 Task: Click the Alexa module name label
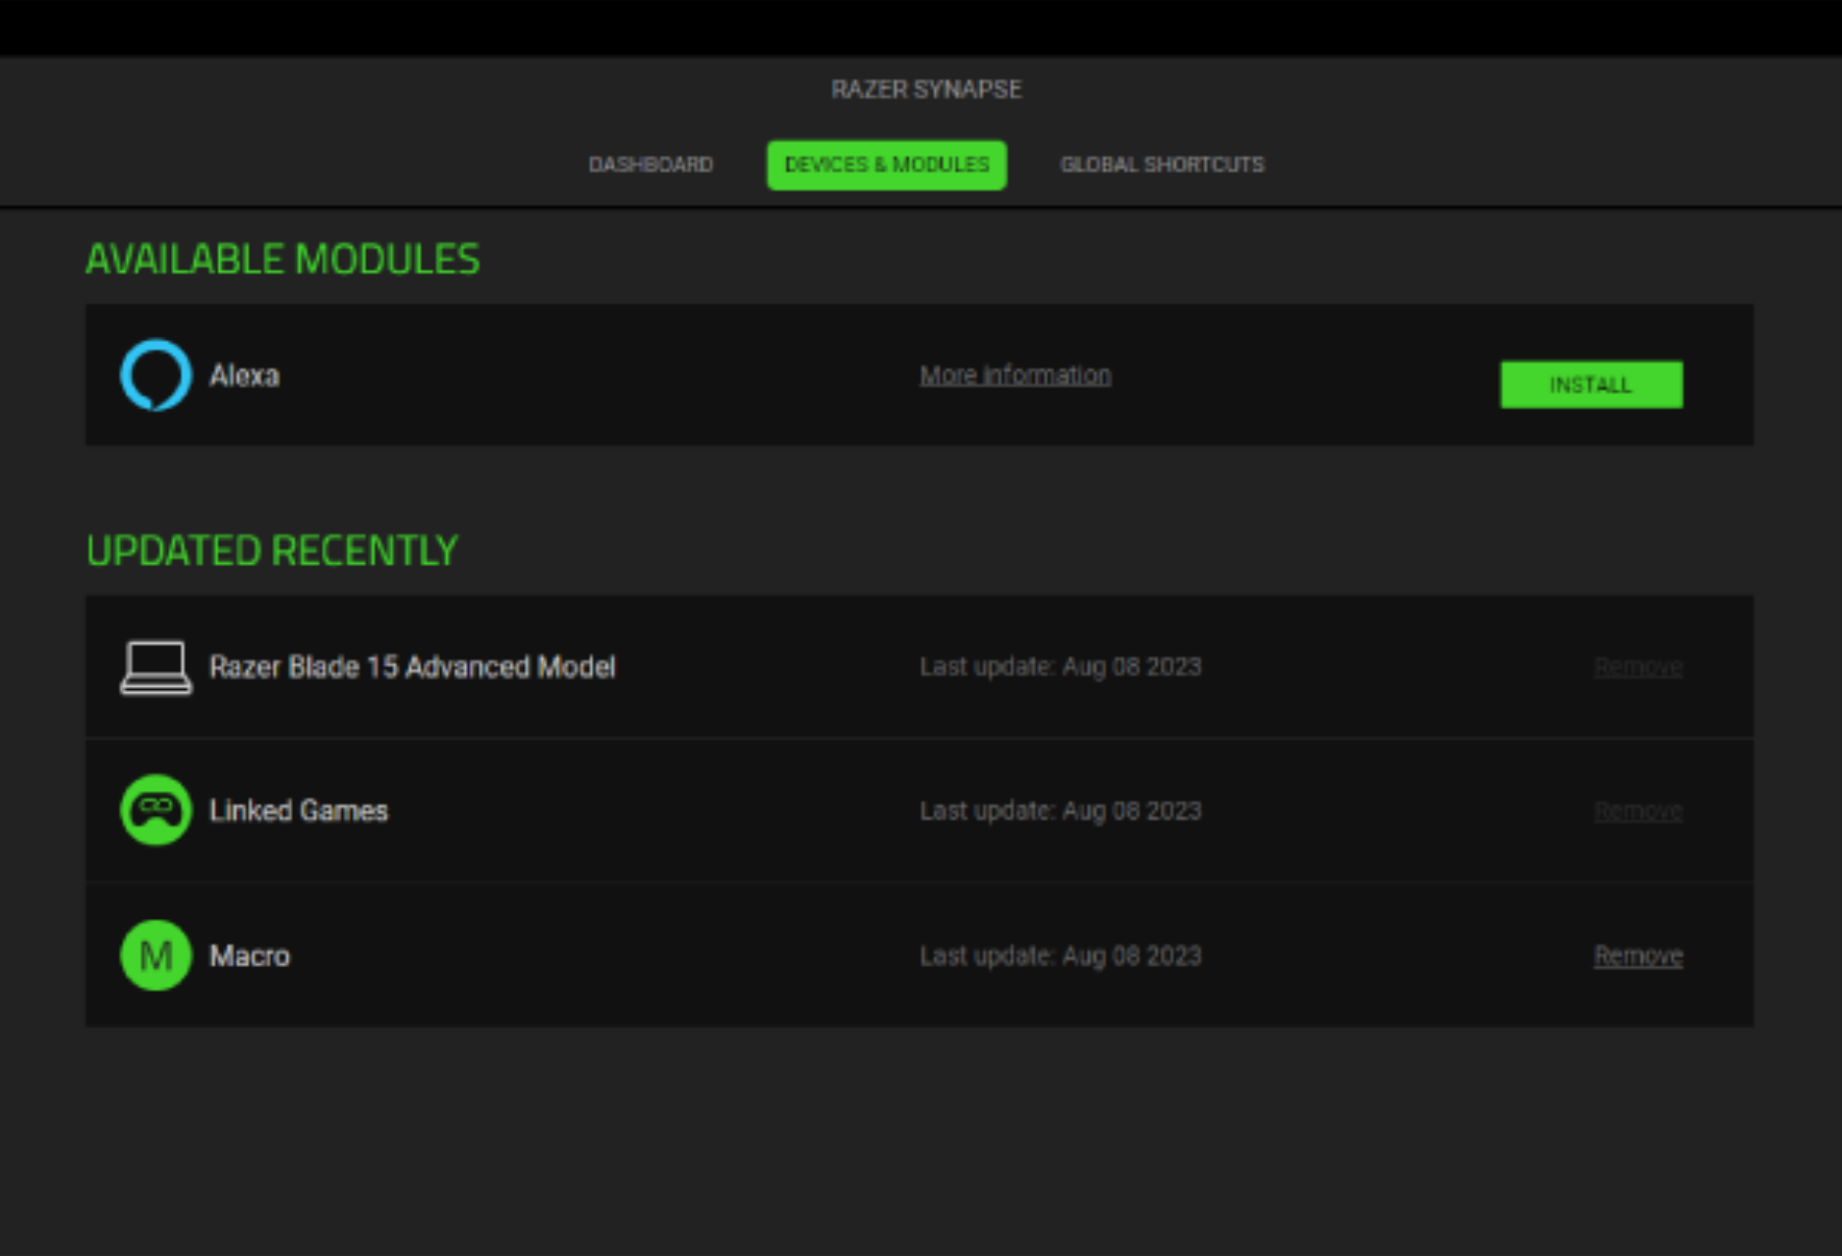242,374
